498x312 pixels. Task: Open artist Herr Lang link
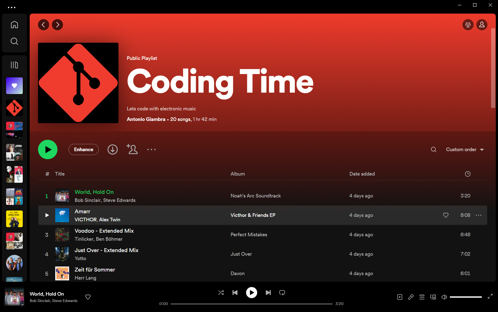85,278
